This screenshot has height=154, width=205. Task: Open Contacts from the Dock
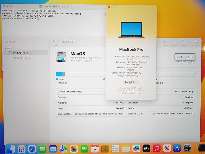point(105,149)
